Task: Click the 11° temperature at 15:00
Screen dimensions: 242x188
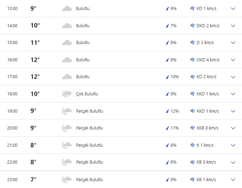Action: 35,43
